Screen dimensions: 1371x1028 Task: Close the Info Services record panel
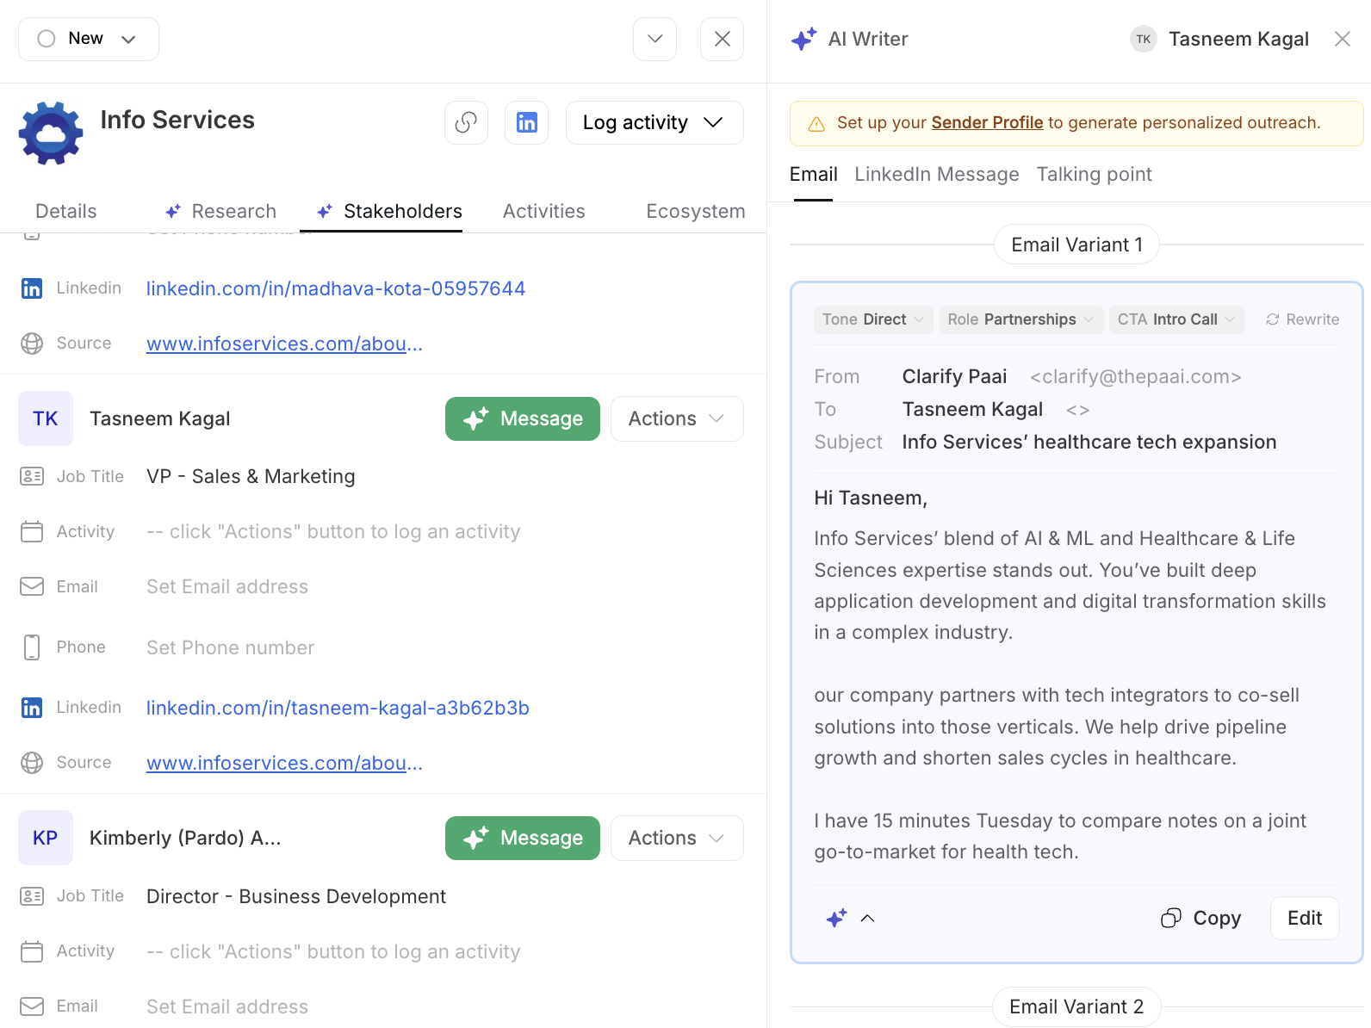pos(722,39)
